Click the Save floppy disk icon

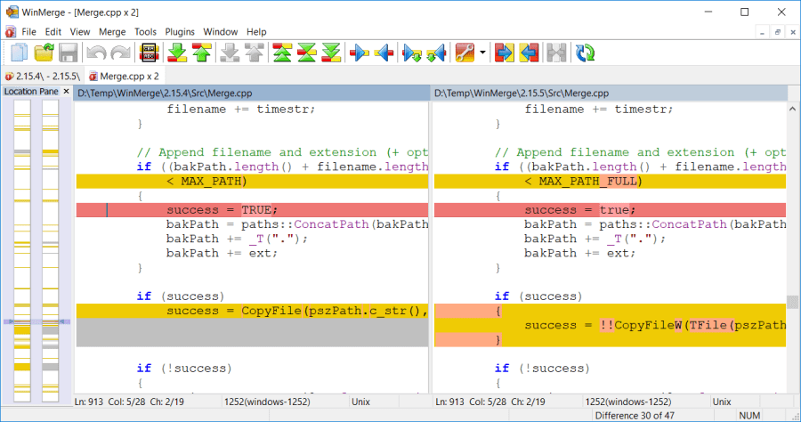[x=68, y=53]
